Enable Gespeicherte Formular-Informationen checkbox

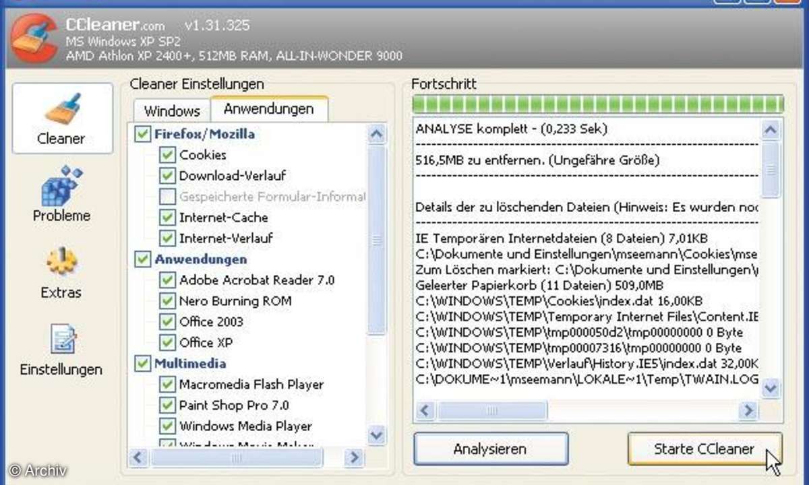(x=167, y=197)
